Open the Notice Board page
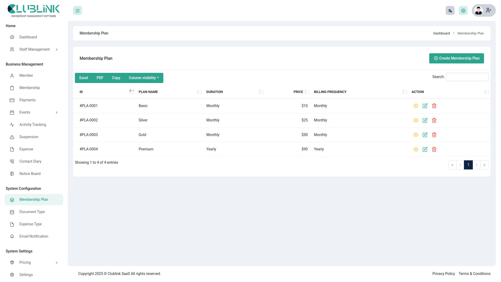Viewport: 501px width, 282px height. [30, 174]
